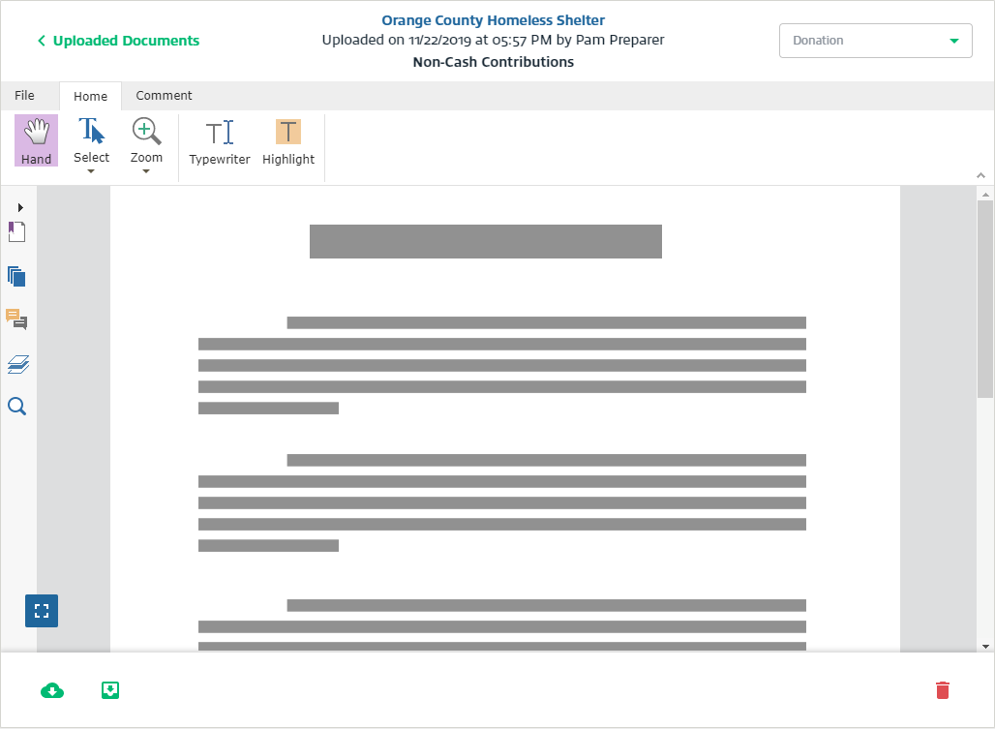
Task: Open the layers panel in sidebar
Action: [17, 364]
